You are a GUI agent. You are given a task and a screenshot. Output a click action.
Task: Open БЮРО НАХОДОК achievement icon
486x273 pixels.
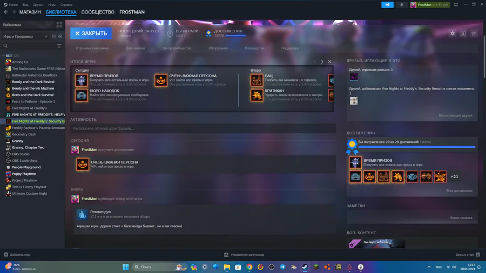(x=82, y=95)
